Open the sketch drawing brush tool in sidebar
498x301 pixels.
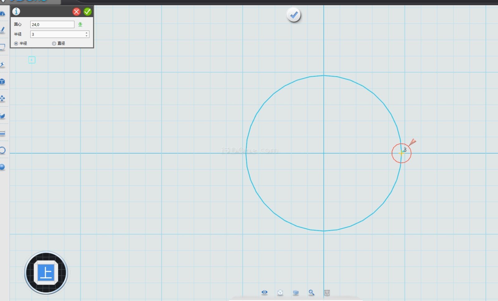coord(2,30)
